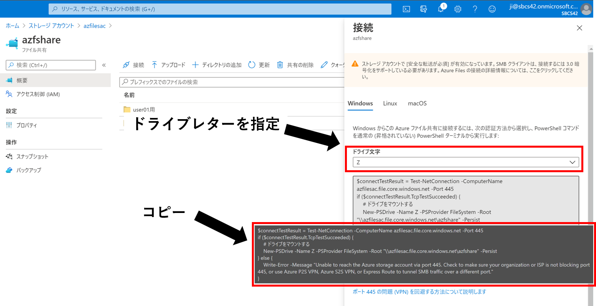Open portal settings gear
Viewport: 596px width, 306px height.
458,9
